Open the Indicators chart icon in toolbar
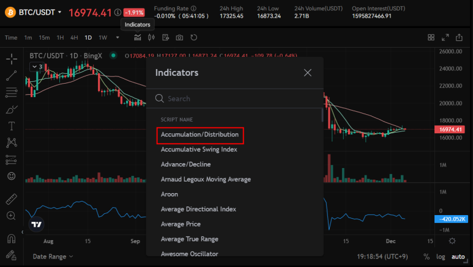Screen dimensions: 473x267 tap(138, 37)
